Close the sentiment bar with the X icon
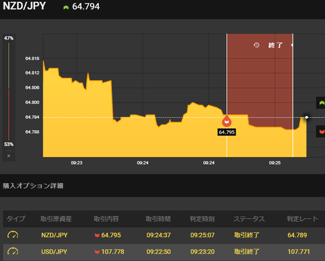Viewport: 325px width, 261px height. pyautogui.click(x=9, y=156)
